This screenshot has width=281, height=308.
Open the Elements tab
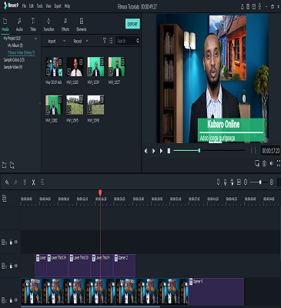pos(82,25)
